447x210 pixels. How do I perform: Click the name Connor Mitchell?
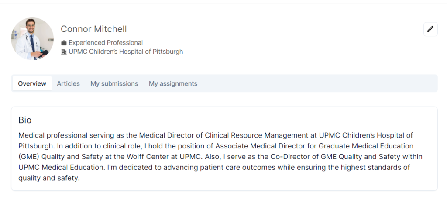[x=94, y=29]
